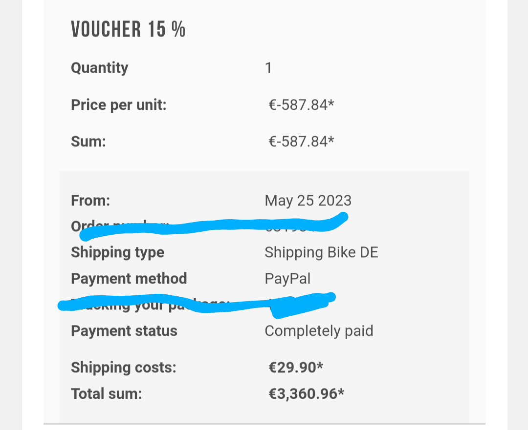Click the PayPal payment method value

pos(287,279)
